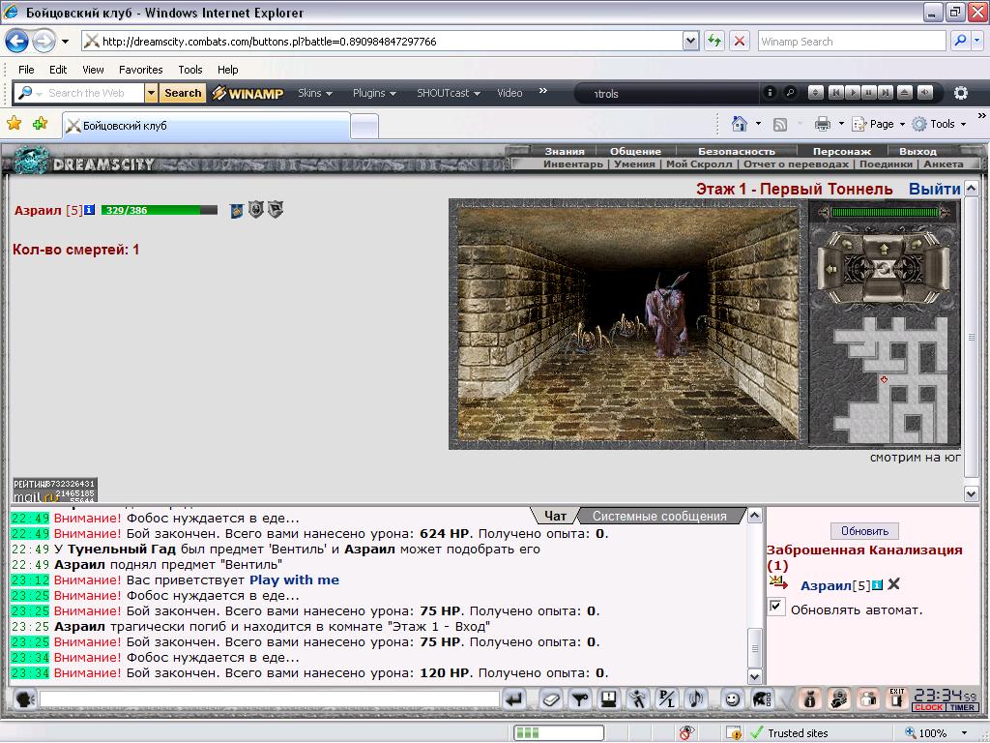Image resolution: width=990 pixels, height=743 pixels.
Task: Switch to CLOCK mode under the timer
Action: pos(929,707)
